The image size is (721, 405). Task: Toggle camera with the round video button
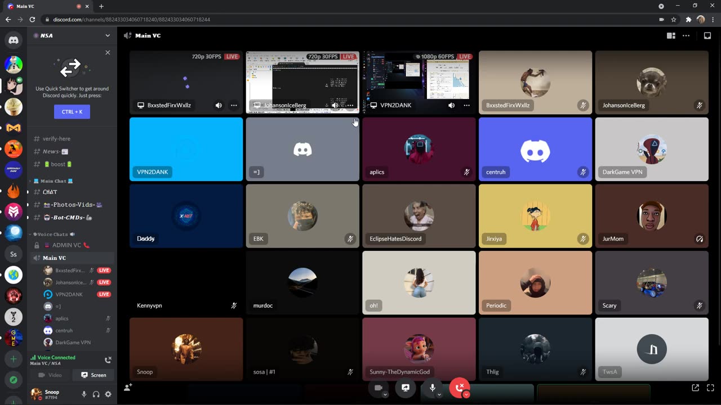tap(379, 388)
